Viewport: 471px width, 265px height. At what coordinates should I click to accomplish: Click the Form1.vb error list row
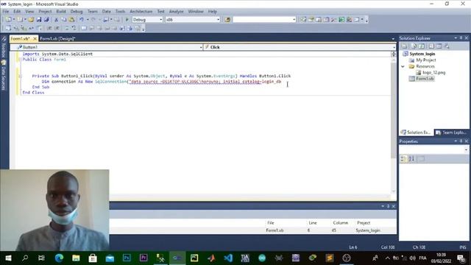pyautogui.click(x=253, y=230)
